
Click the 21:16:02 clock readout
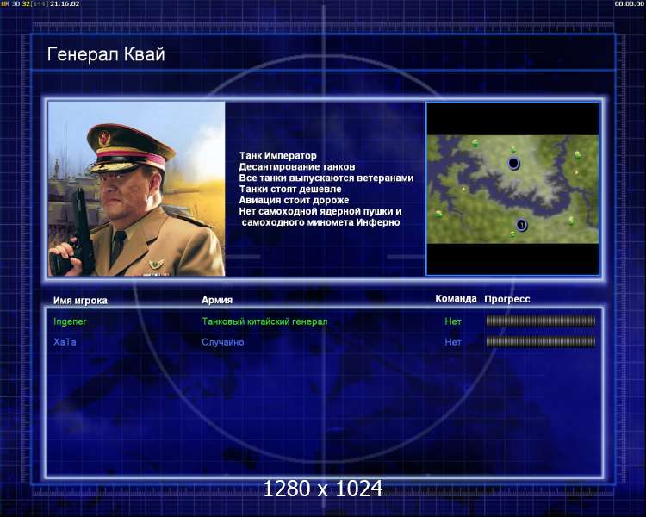click(65, 3)
